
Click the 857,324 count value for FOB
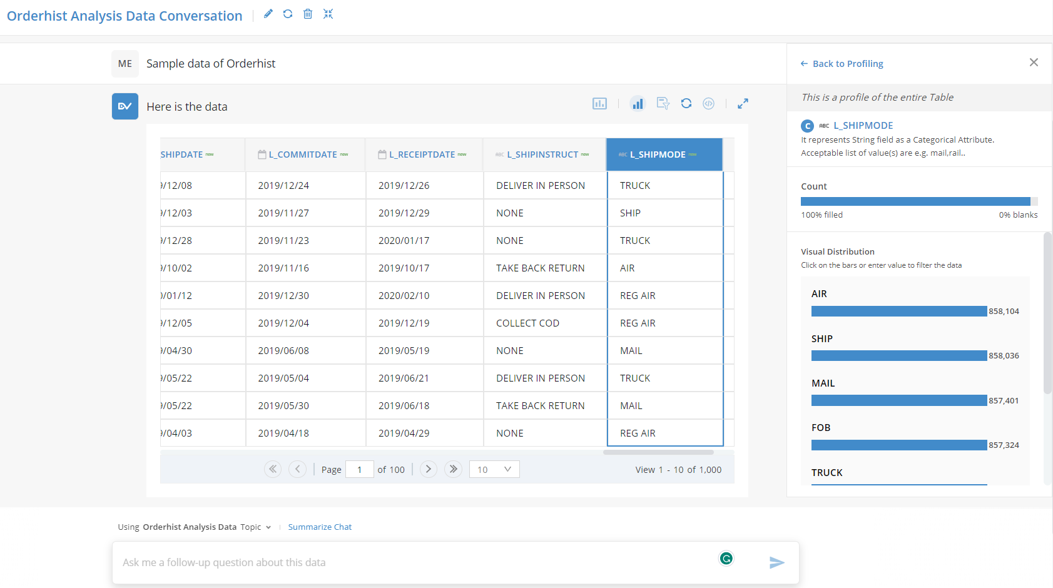(x=1004, y=445)
